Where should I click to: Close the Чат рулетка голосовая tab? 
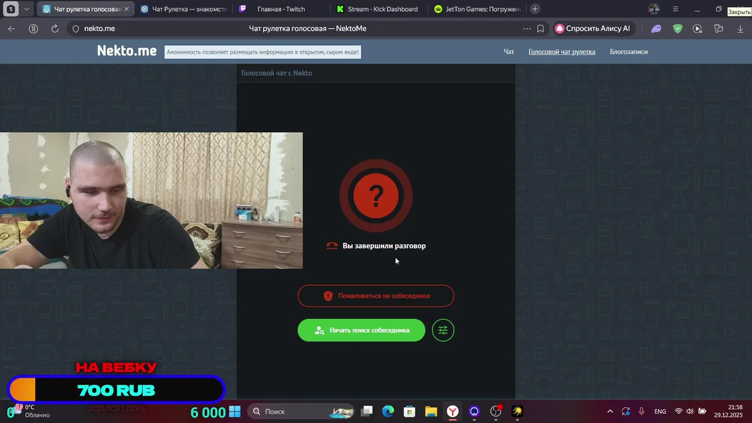[126, 9]
